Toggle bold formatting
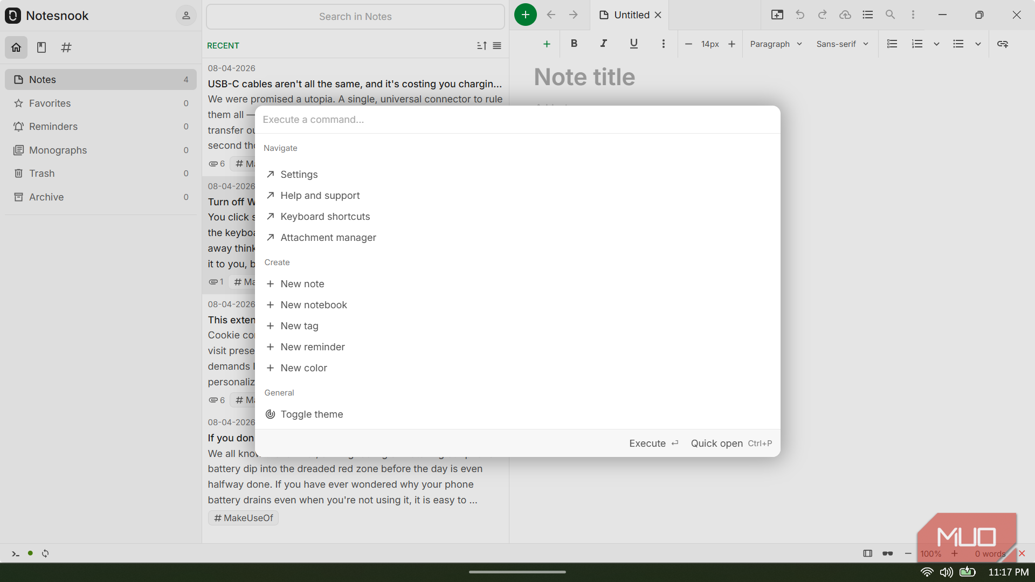This screenshot has width=1035, height=582. pos(574,44)
